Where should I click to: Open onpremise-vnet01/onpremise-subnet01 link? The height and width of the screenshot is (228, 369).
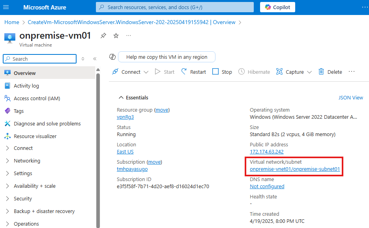[295, 169]
